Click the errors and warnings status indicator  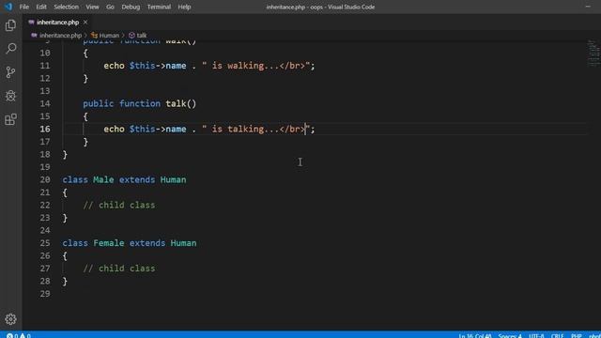click(x=19, y=335)
